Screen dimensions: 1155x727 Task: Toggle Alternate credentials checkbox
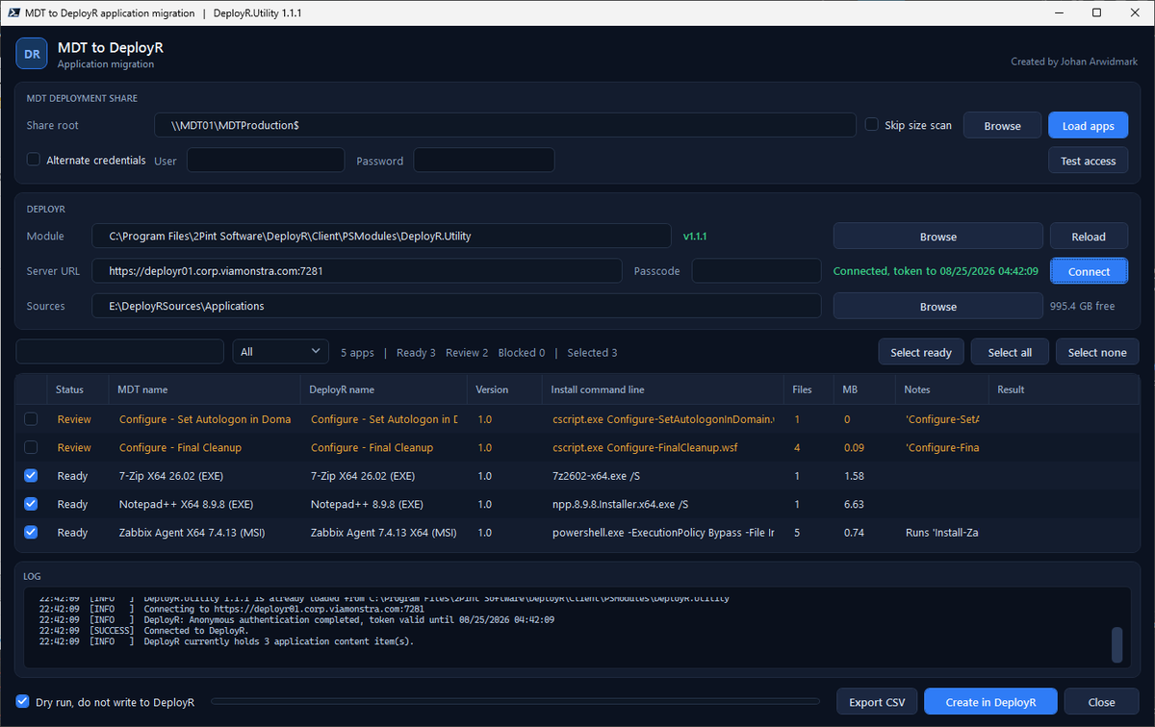pos(34,160)
